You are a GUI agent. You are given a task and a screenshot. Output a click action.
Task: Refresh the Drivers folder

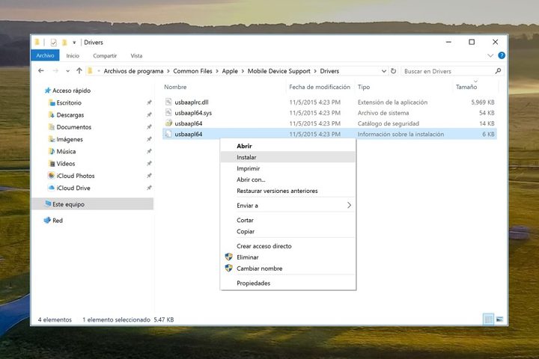pyautogui.click(x=393, y=71)
